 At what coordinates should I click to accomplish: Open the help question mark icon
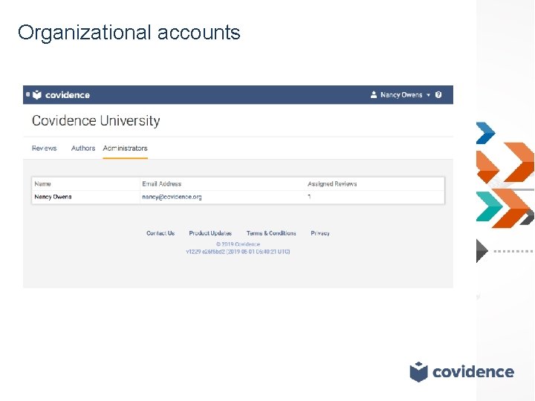pyautogui.click(x=438, y=95)
